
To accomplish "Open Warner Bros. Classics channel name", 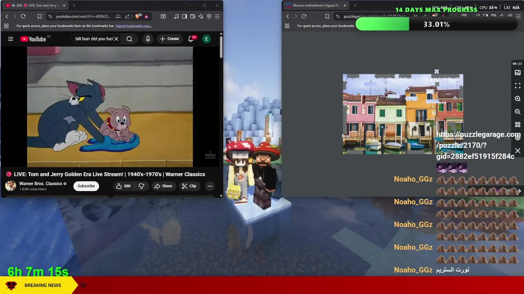I will tap(41, 184).
